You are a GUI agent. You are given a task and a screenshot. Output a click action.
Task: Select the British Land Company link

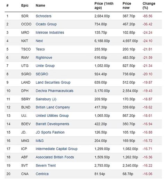[x=53, y=107]
